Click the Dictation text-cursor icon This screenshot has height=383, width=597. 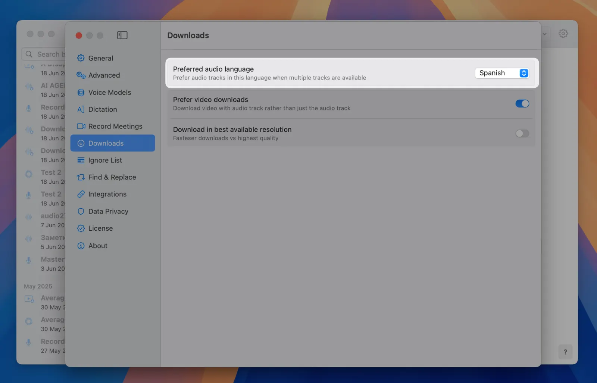81,109
